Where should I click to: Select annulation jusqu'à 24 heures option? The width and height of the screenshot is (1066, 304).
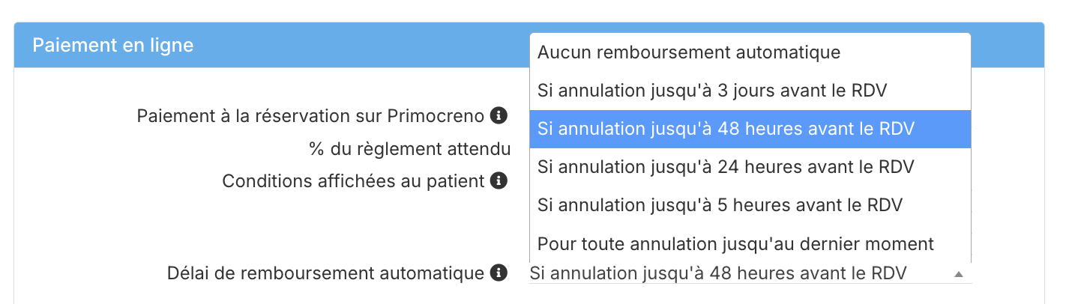click(750, 166)
